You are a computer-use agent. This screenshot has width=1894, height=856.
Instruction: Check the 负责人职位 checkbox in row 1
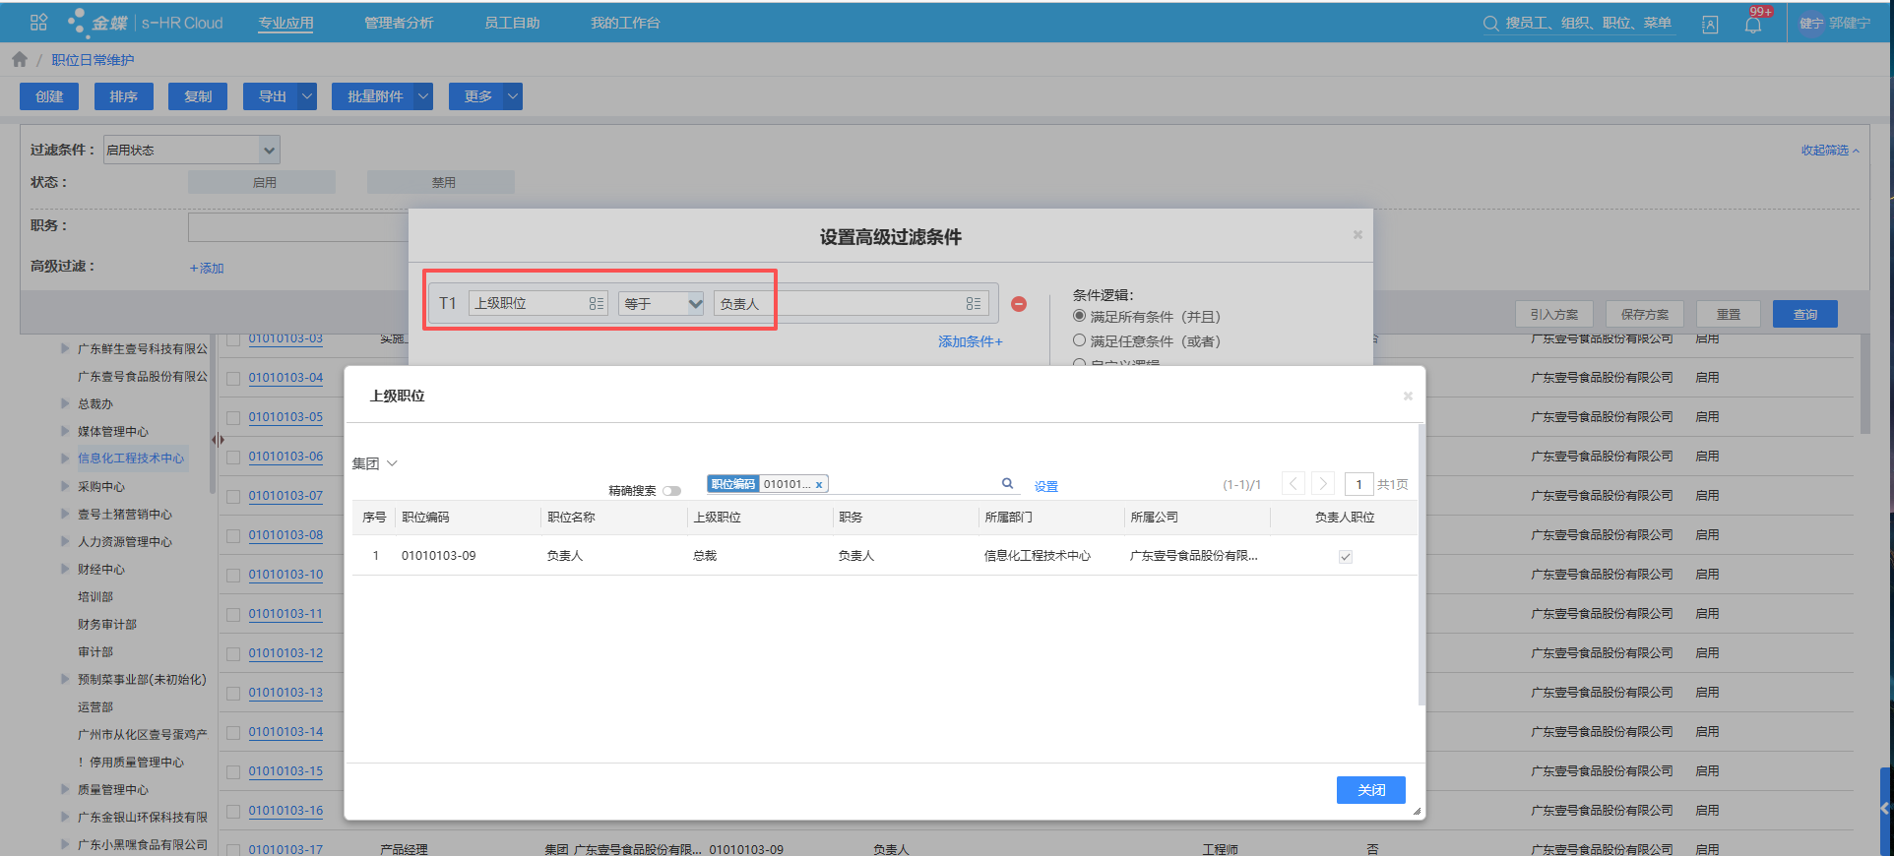(1345, 557)
